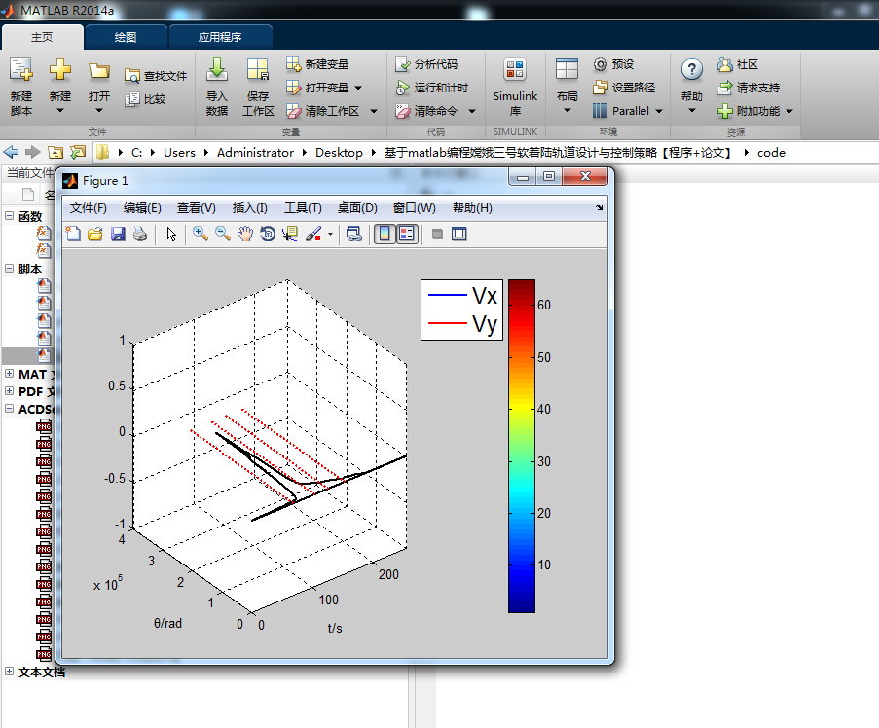Expand the Open (打开) dropdown
Screen dimensions: 879x728
tap(99, 110)
